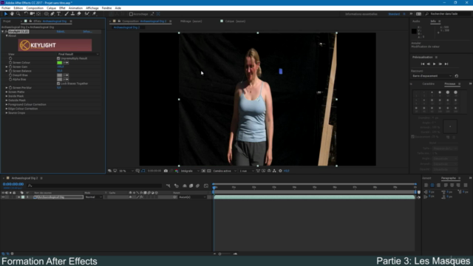Toggle Screen Gain stopwatch

click(10, 67)
